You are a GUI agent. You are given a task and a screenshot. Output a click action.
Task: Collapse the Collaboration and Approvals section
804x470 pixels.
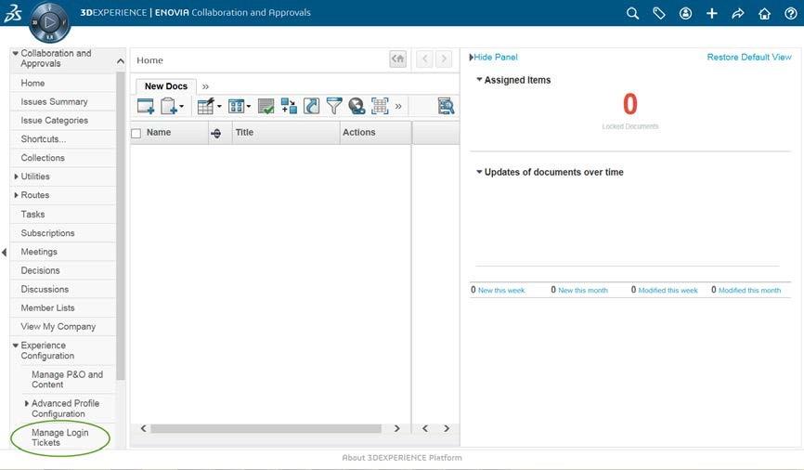point(16,53)
